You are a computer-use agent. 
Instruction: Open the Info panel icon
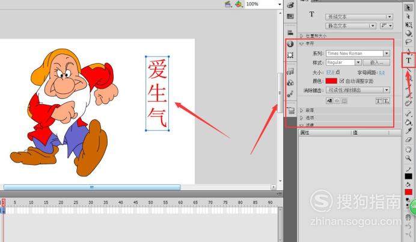[x=290, y=44]
